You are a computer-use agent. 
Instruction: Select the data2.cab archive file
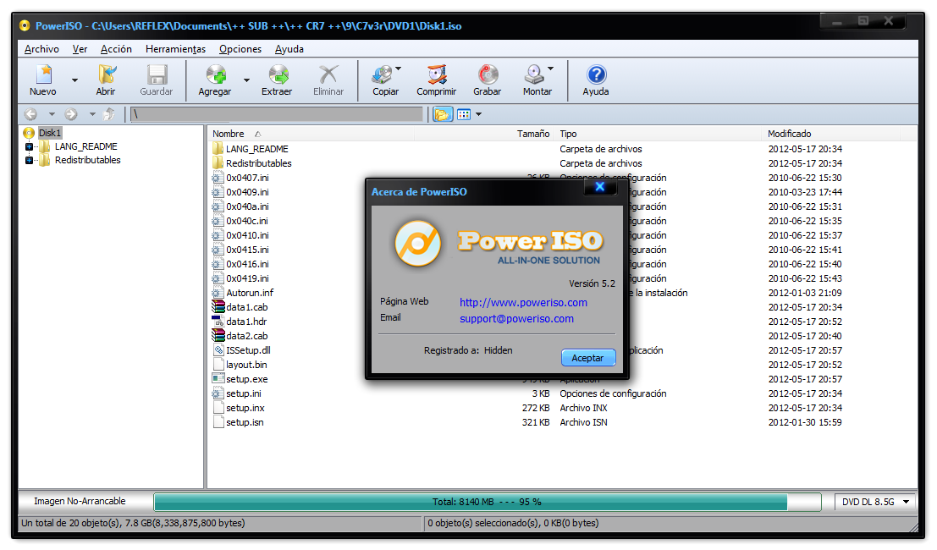coord(247,336)
